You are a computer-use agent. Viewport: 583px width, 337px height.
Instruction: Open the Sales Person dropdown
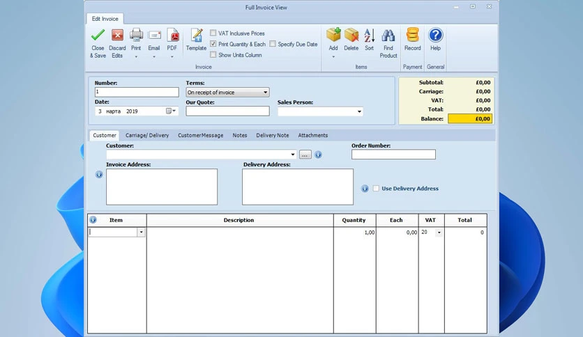(359, 111)
